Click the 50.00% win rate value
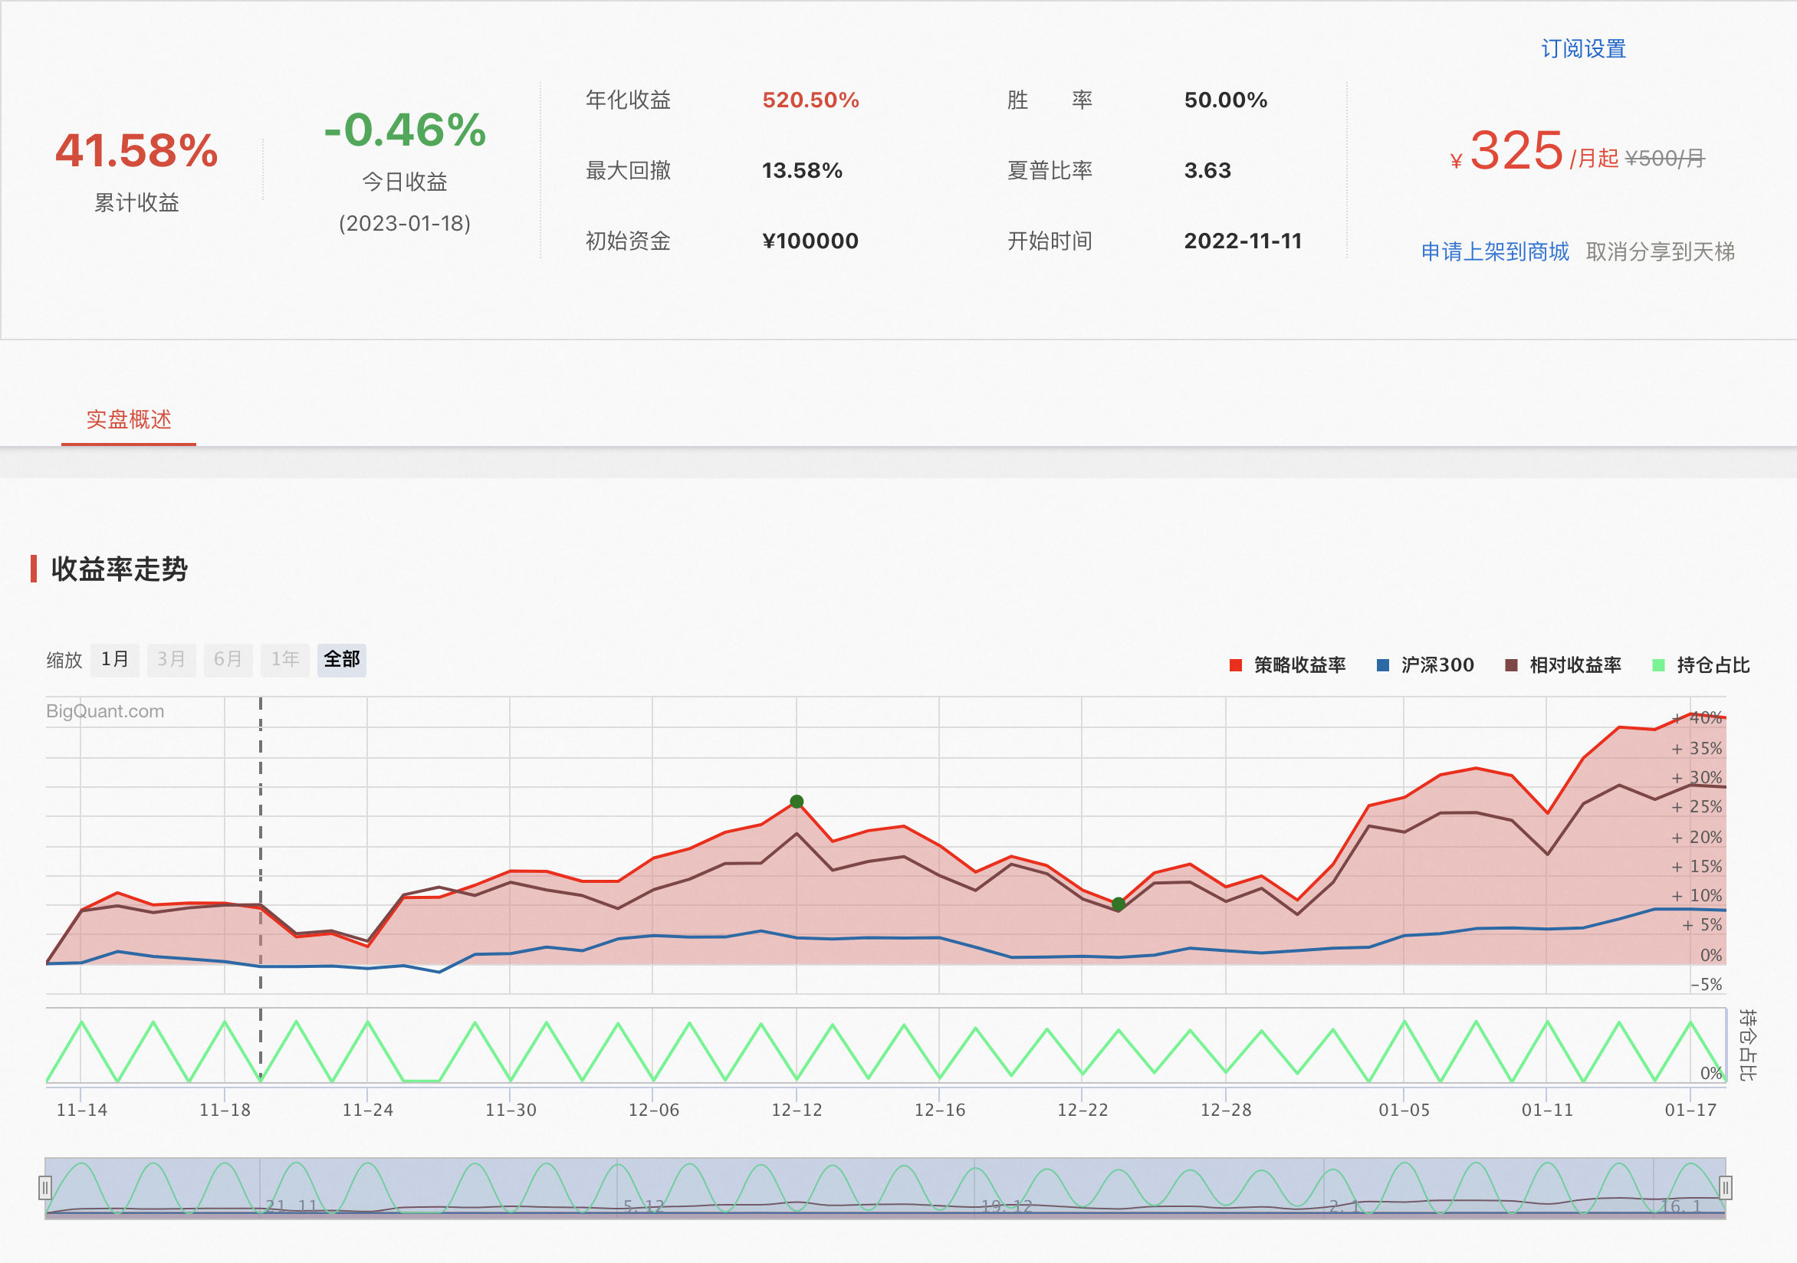The height and width of the screenshot is (1263, 1797). pyautogui.click(x=1226, y=100)
